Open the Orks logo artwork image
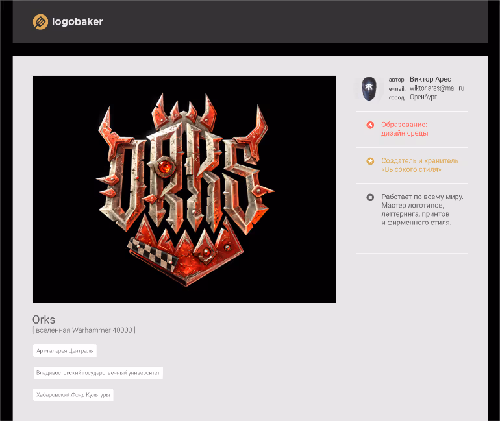500x421 pixels. [184, 189]
